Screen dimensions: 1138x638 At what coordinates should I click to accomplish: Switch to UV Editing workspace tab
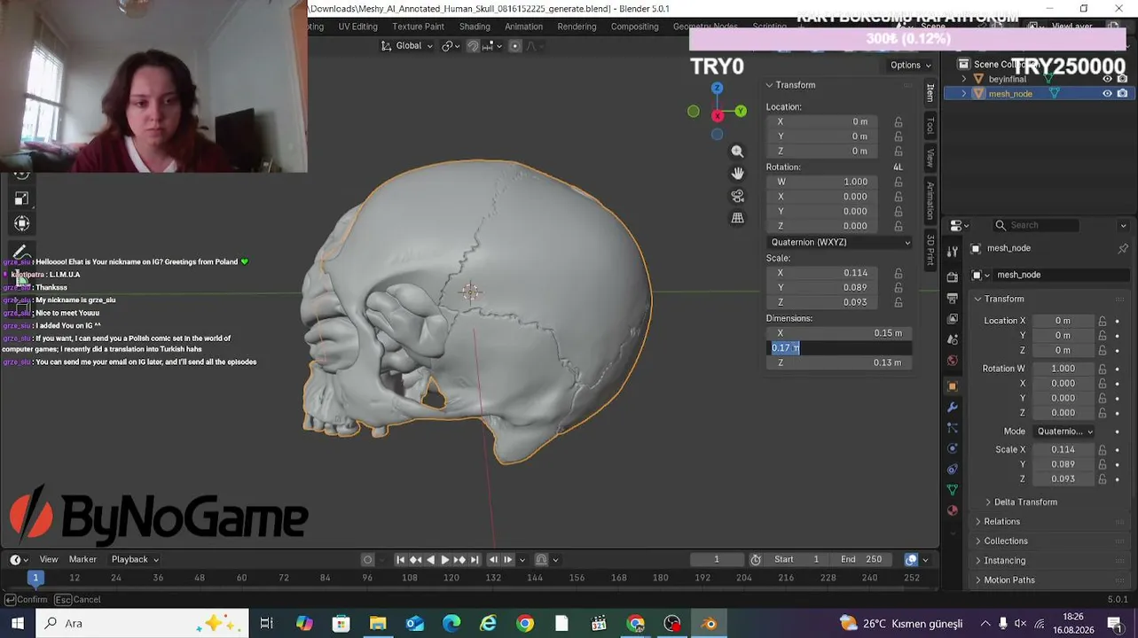(x=357, y=27)
